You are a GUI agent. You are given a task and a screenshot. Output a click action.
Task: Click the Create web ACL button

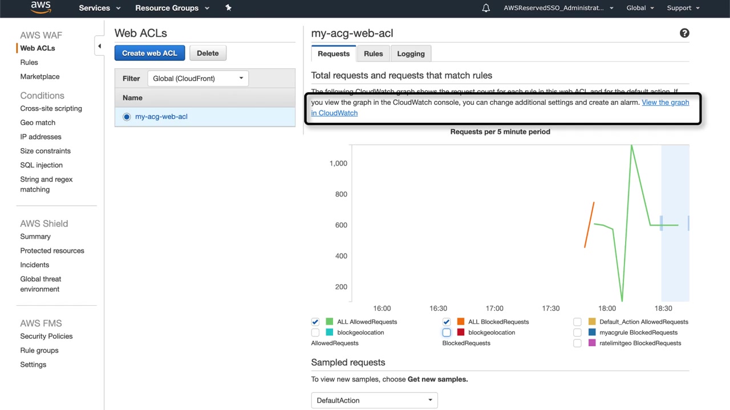tap(149, 53)
